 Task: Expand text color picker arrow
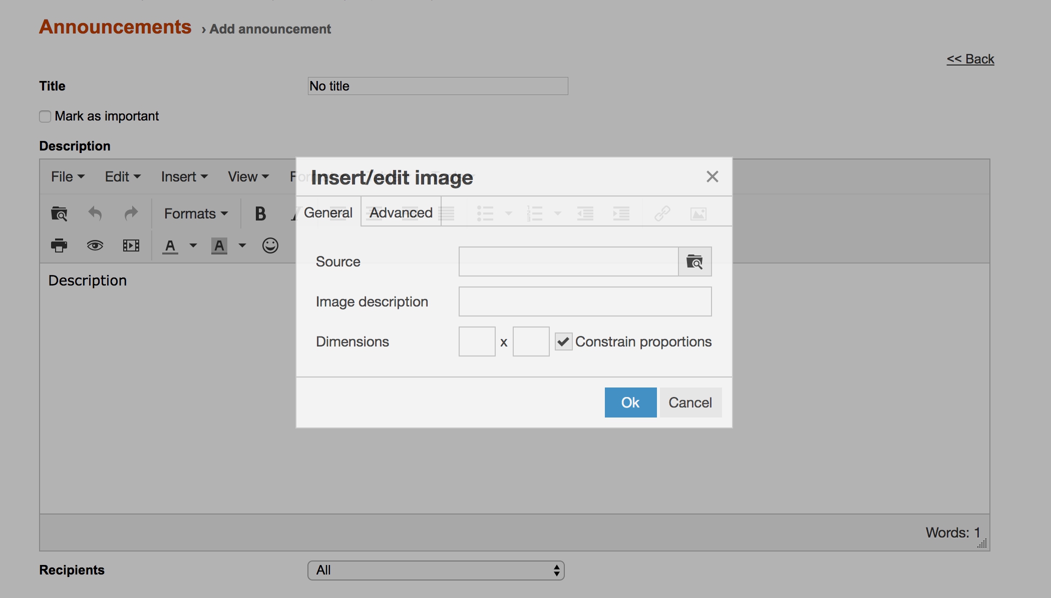tap(193, 245)
